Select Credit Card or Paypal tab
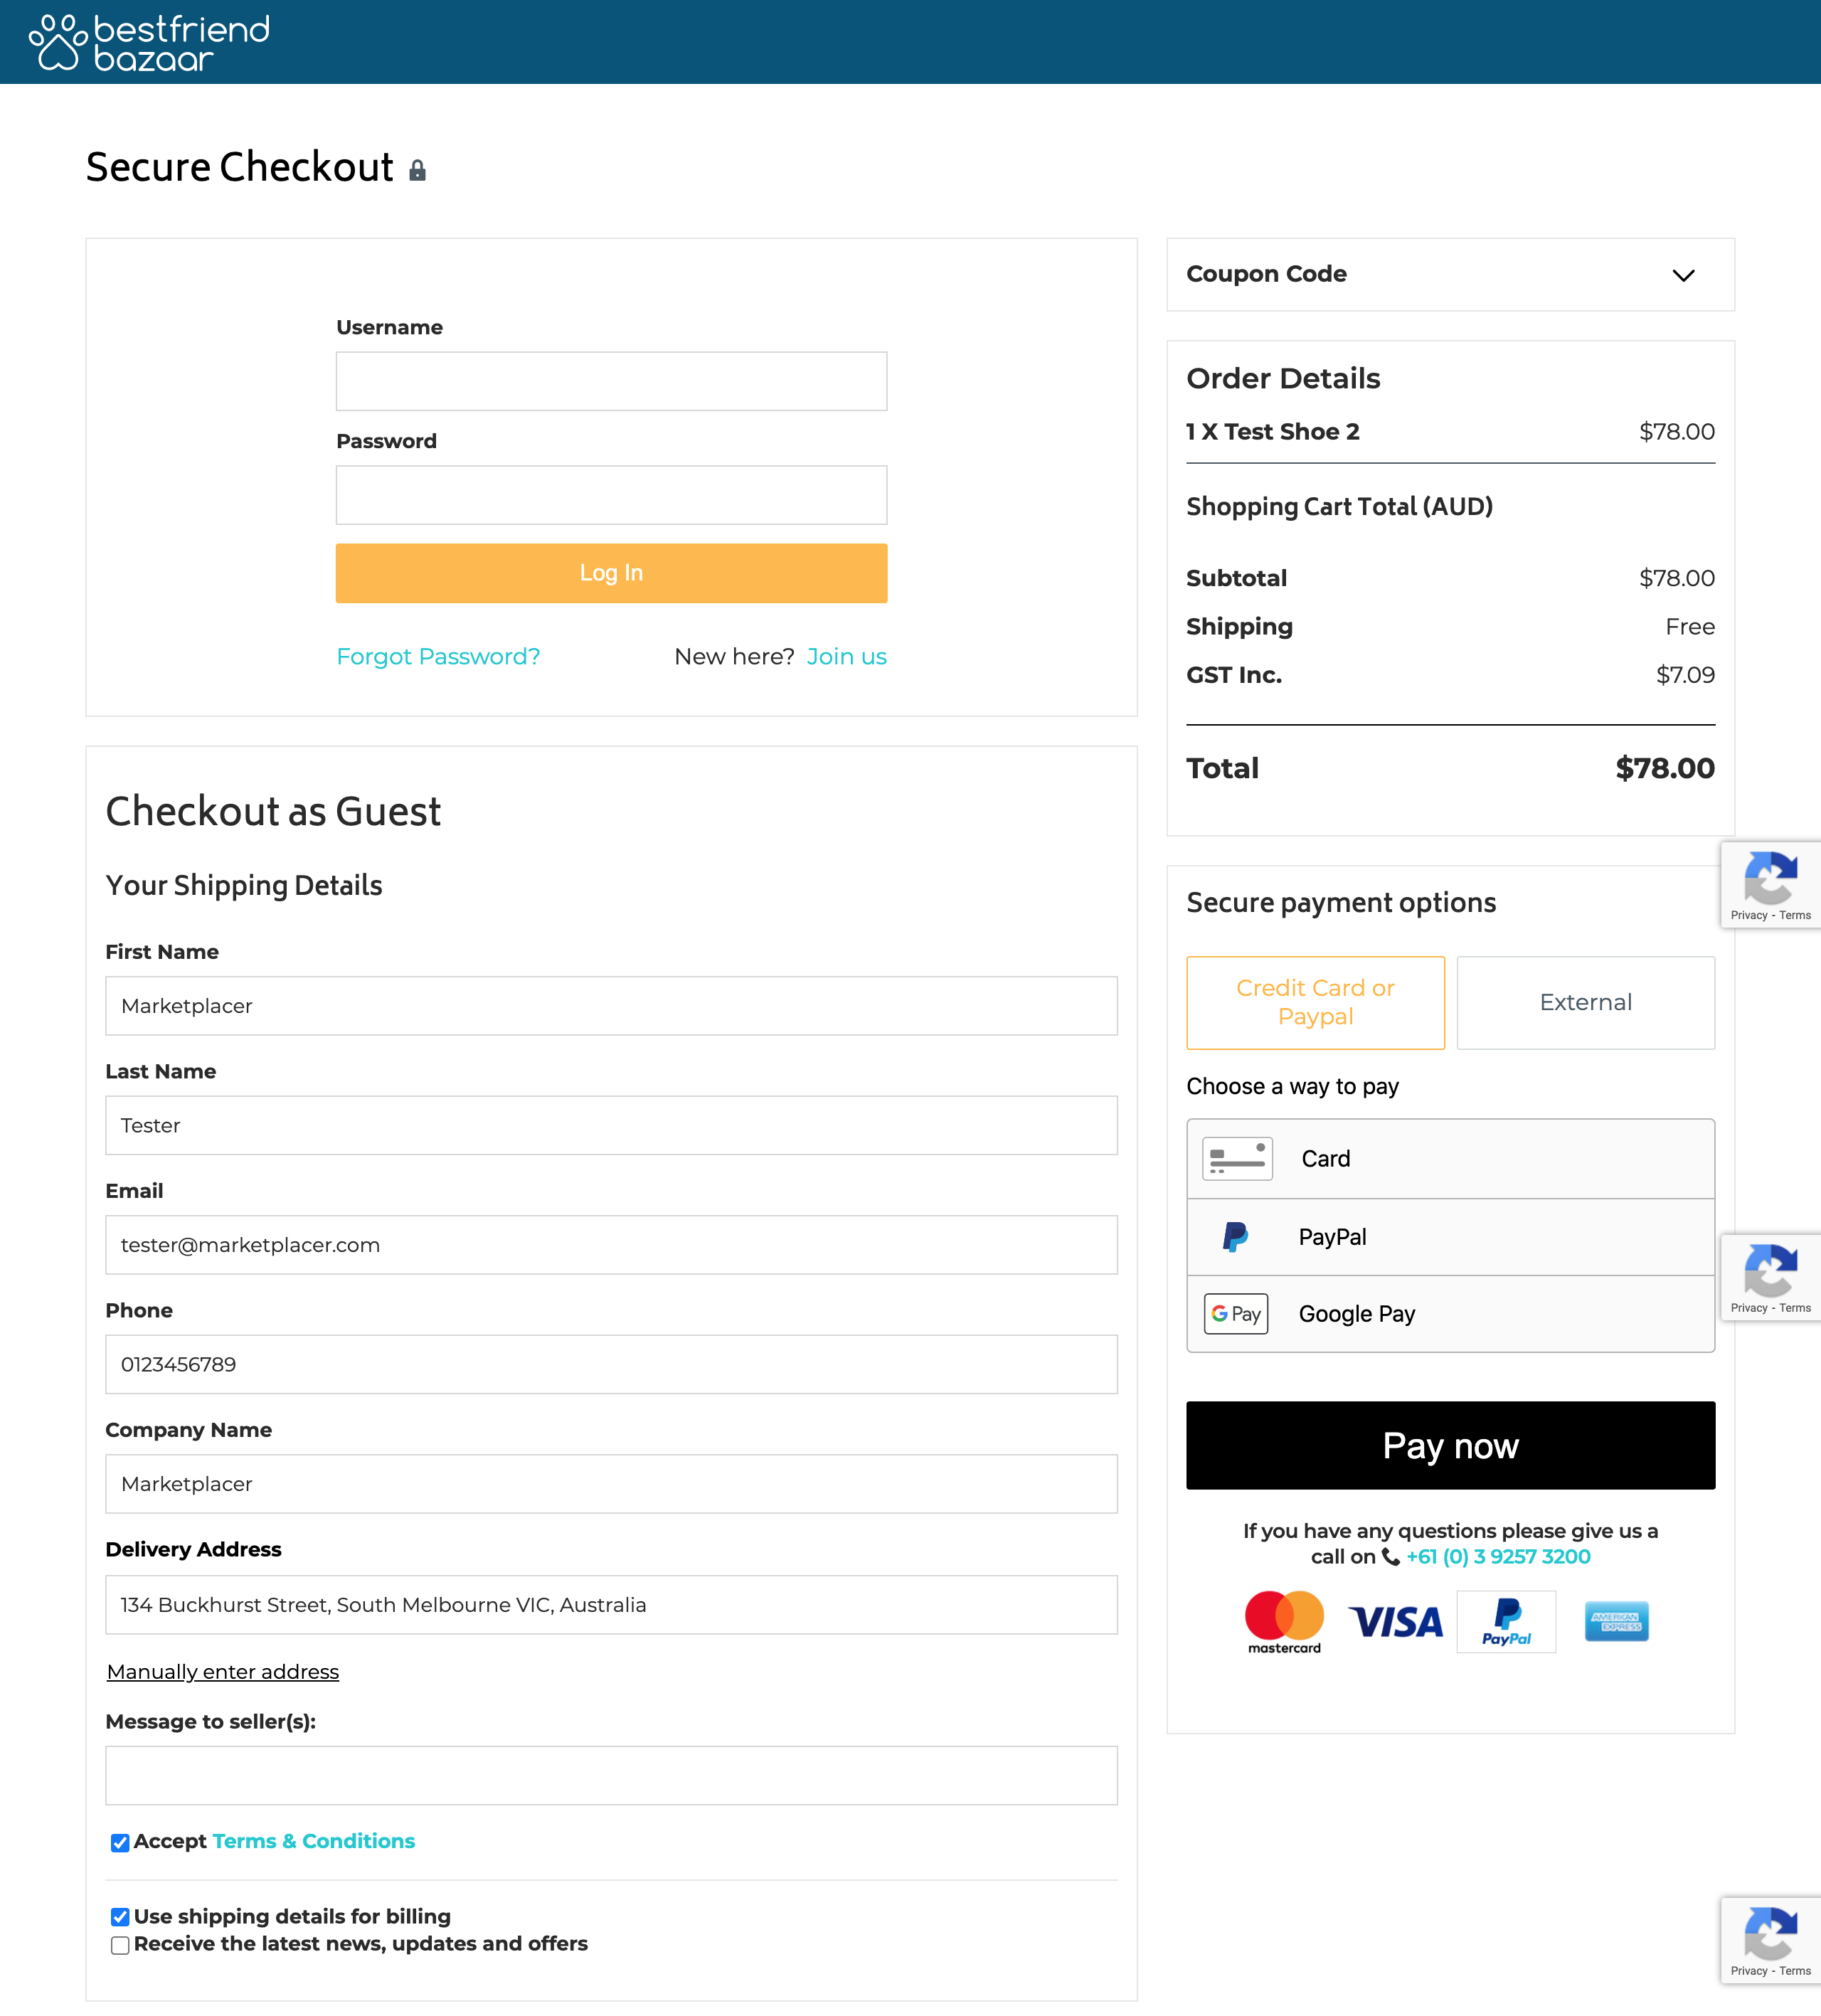1821x2016 pixels. (1315, 1003)
